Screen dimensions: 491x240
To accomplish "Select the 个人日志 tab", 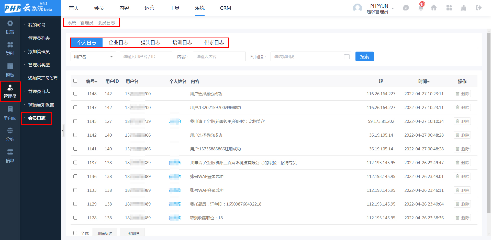I will (86, 42).
